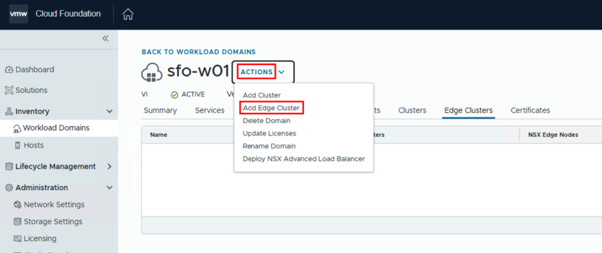Screen dimensions: 602x253
Task: Open the Clusters tab
Action: [412, 111]
